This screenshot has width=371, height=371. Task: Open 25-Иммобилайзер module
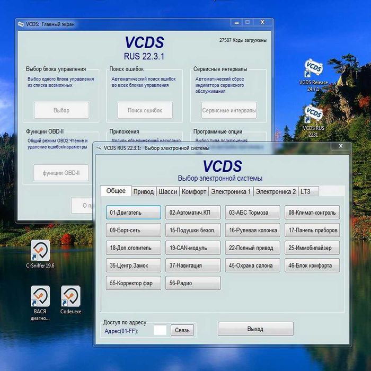pyautogui.click(x=312, y=248)
